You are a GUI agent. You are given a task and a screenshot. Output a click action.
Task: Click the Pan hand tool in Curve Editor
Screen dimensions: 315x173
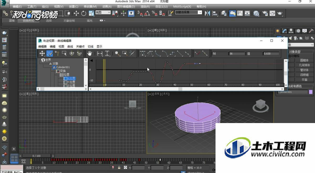coord(90,53)
